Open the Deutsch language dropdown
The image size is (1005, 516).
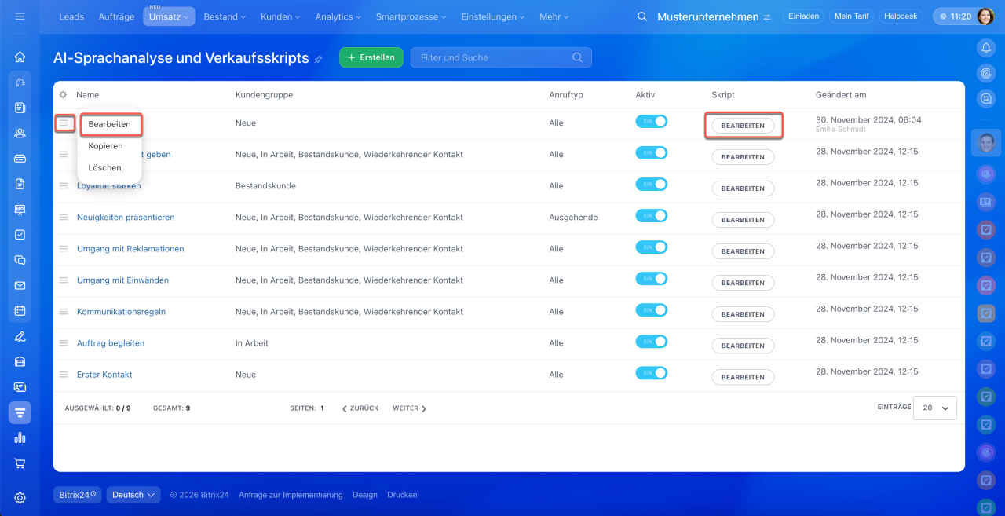133,495
